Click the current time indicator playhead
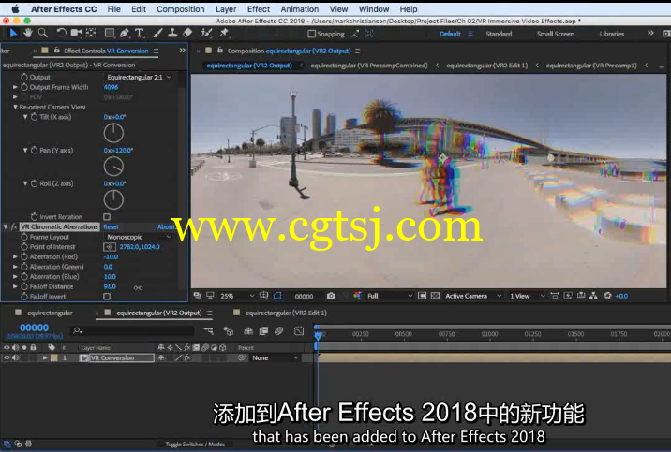This screenshot has height=452, width=671. coord(318,334)
